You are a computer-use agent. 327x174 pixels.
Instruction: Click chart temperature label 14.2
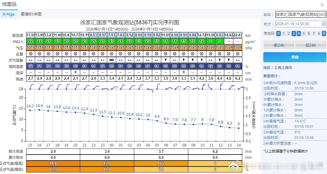[x=30, y=106]
